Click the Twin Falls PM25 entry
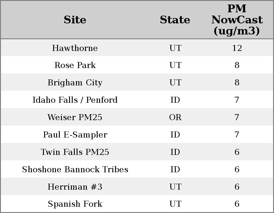Image resolution: width=274 pixels, height=213 pixels. click(x=75, y=152)
